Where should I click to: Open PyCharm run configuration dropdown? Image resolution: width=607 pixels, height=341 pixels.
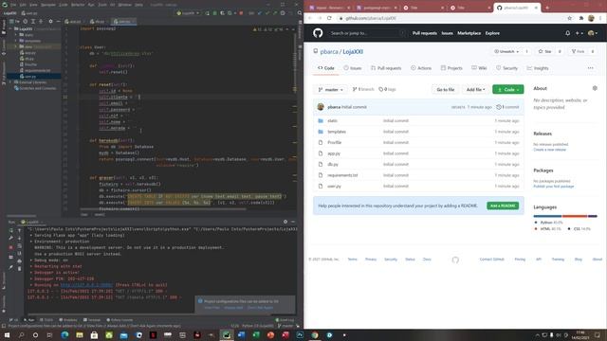(x=188, y=13)
